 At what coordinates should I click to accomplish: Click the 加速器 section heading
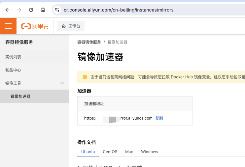(84, 91)
